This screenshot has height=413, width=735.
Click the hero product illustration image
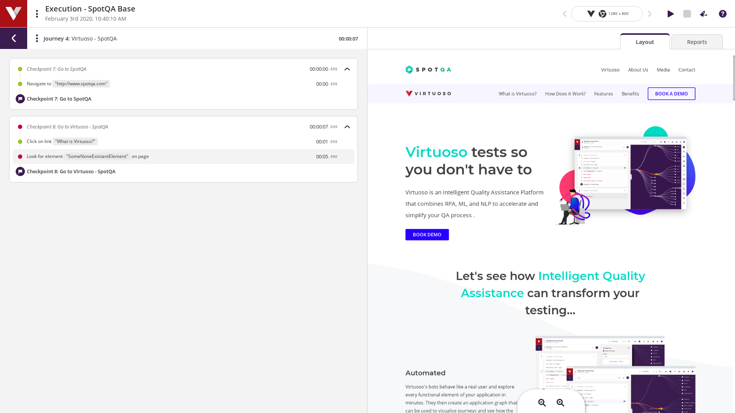(625, 176)
